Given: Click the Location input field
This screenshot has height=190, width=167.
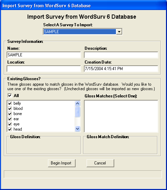Looking at the screenshot, I should point(44,69).
